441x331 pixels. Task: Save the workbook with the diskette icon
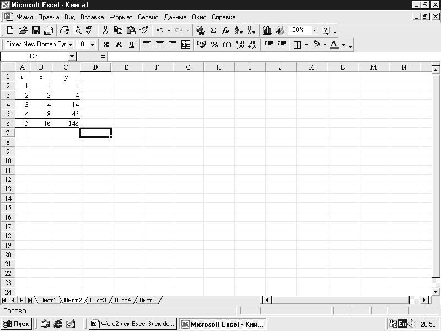pos(36,30)
